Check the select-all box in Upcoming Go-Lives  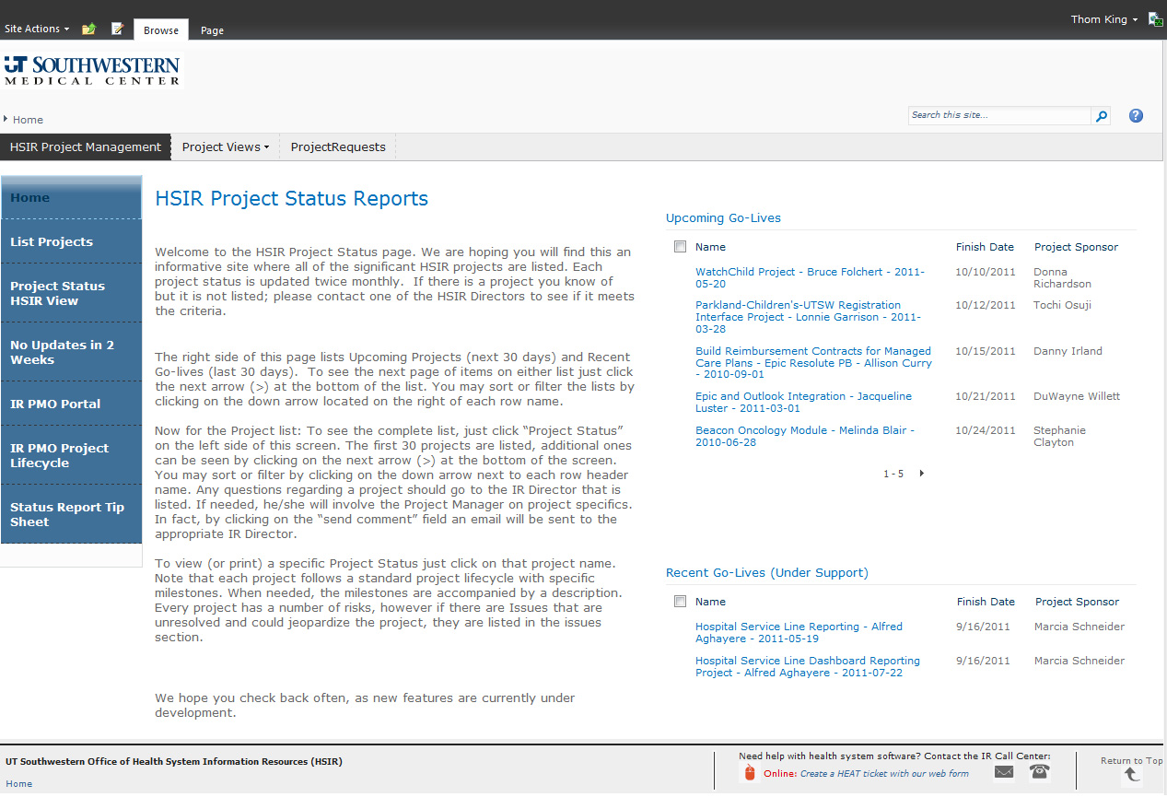(680, 247)
